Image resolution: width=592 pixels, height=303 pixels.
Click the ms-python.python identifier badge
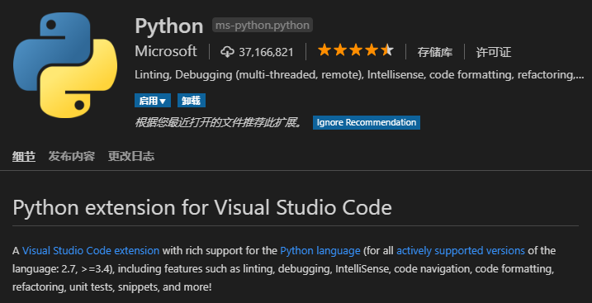click(x=263, y=25)
